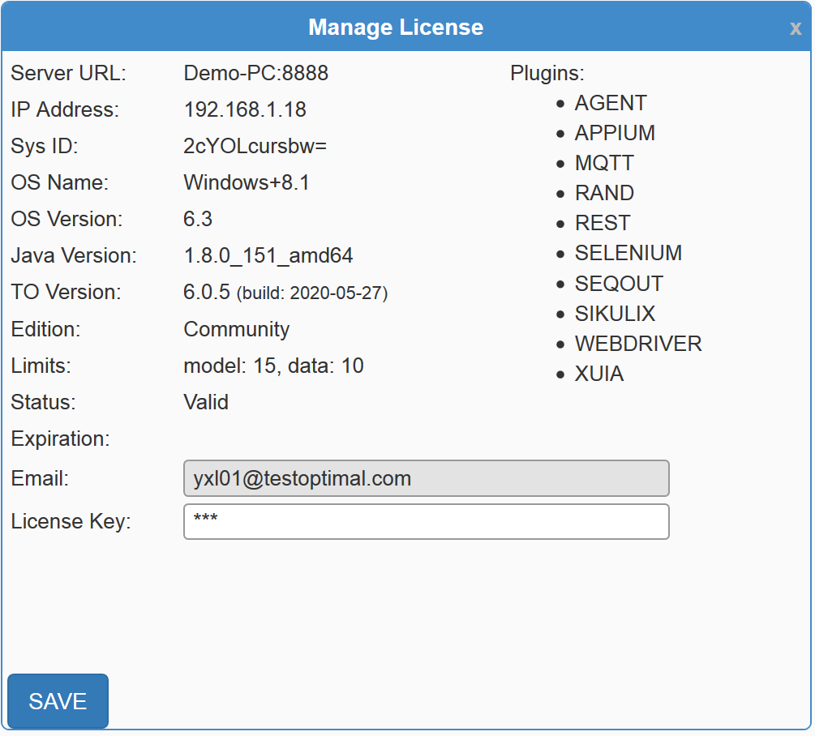This screenshot has height=736, width=815.
Task: Click the SAVE button
Action: [58, 701]
